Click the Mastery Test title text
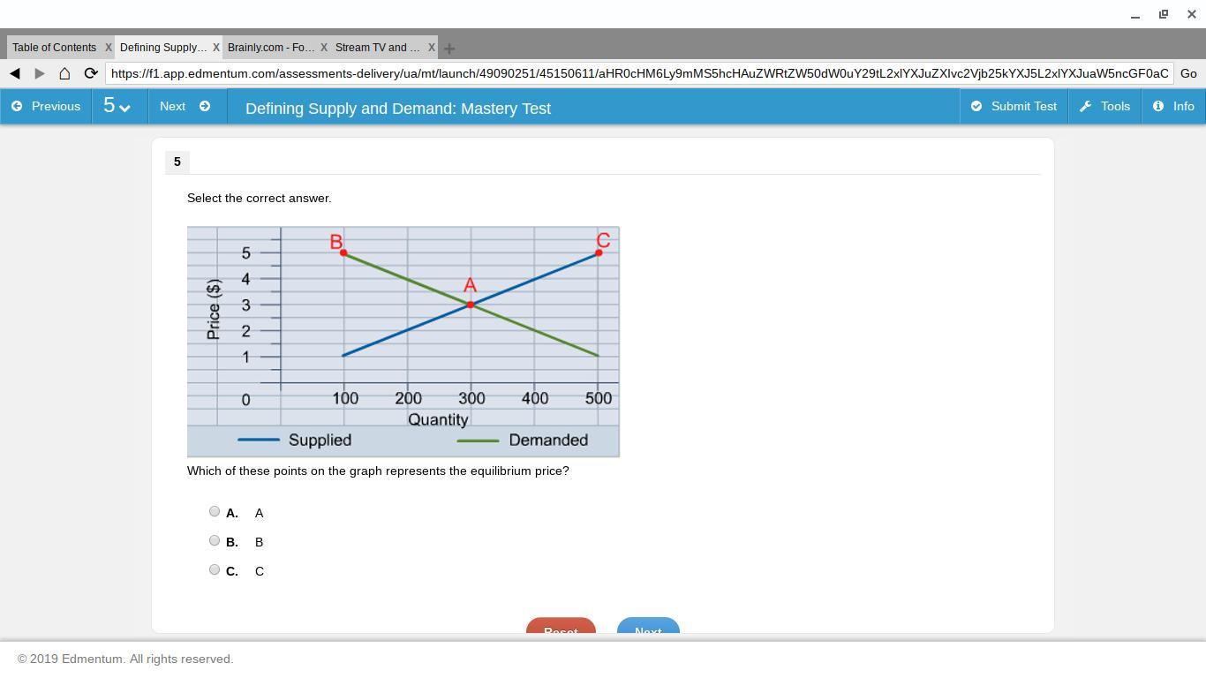1206x678 pixels. (x=398, y=108)
